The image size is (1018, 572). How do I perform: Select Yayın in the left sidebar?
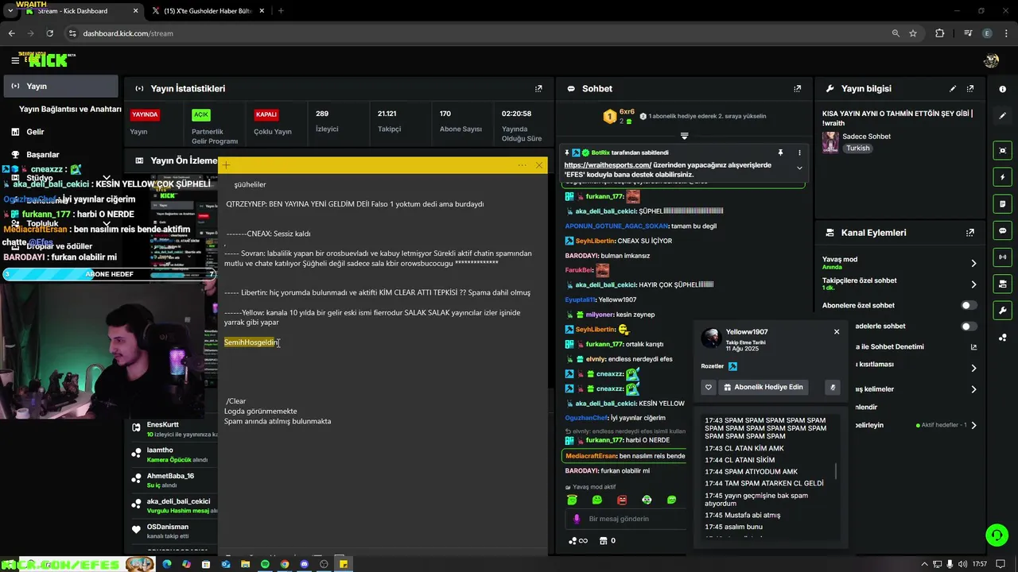pos(60,86)
